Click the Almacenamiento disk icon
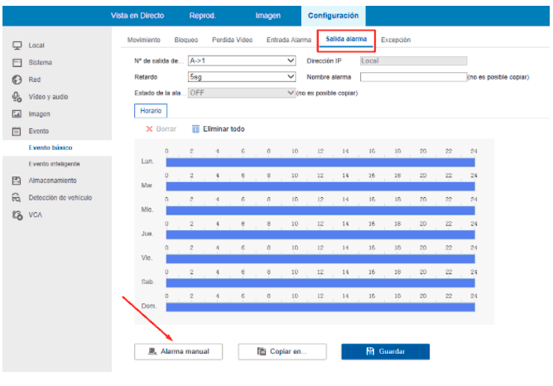The height and width of the screenshot is (386, 553). [16, 180]
